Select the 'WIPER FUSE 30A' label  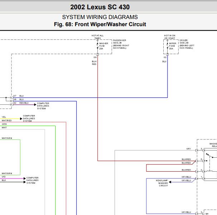pyautogui.click(x=173, y=46)
